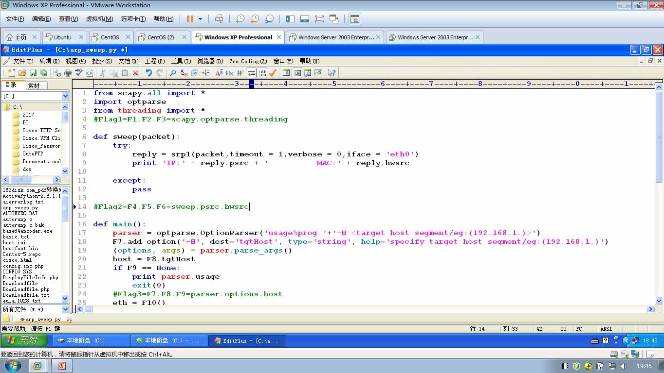Click the PowerPoint icon on the host taskbar
Viewport: 664px width, 373px height.
[62, 366]
